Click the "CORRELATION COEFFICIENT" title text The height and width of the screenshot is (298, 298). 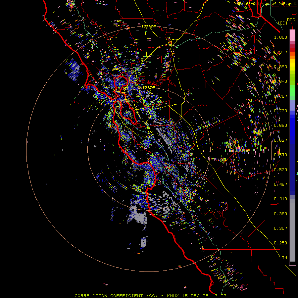(x=109, y=296)
